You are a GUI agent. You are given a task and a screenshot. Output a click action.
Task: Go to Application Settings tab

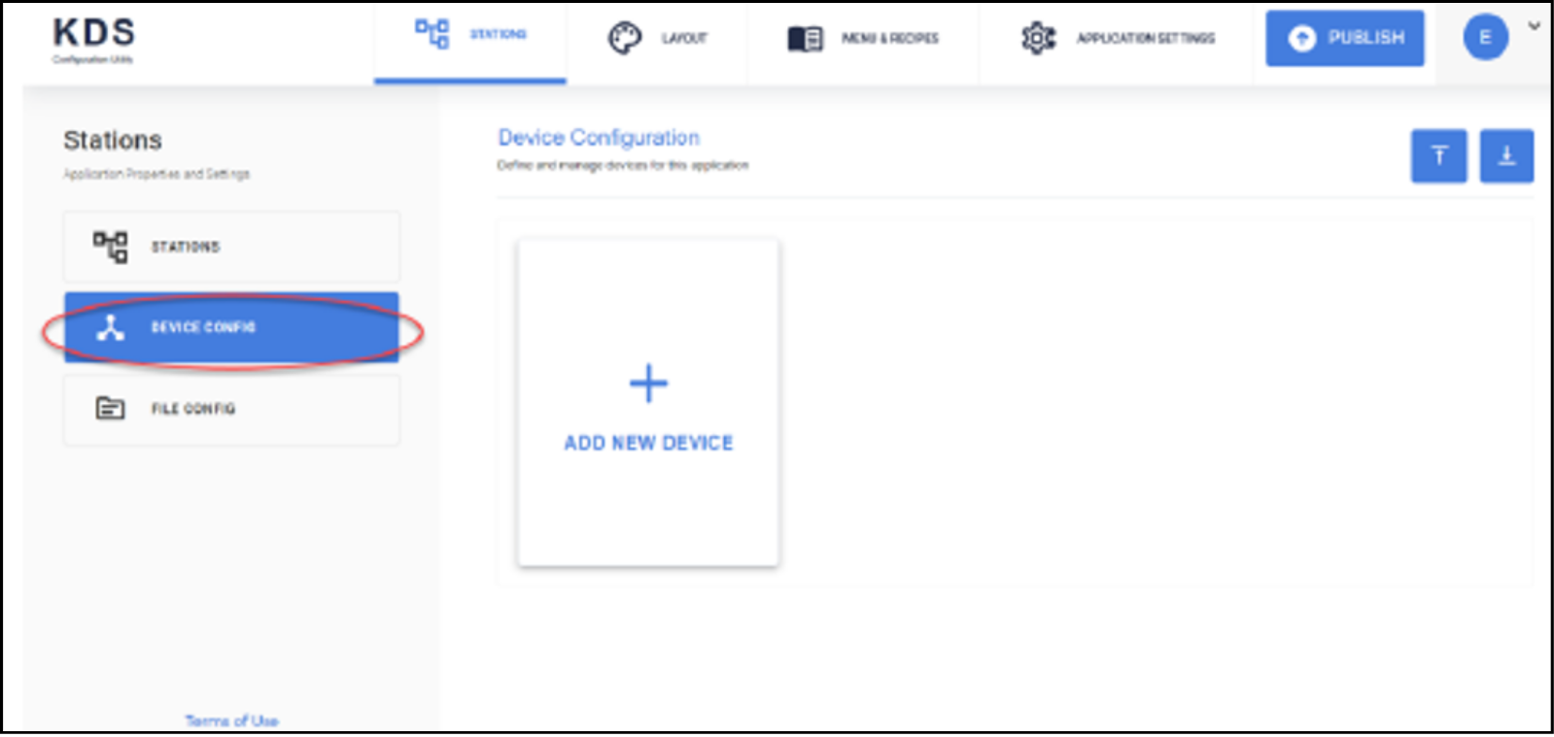(x=1117, y=39)
